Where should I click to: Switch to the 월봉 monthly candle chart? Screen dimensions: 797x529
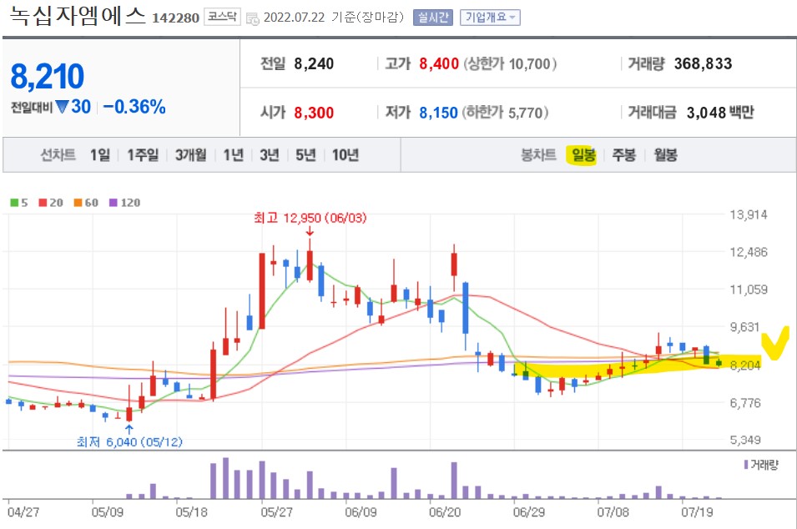(x=665, y=154)
